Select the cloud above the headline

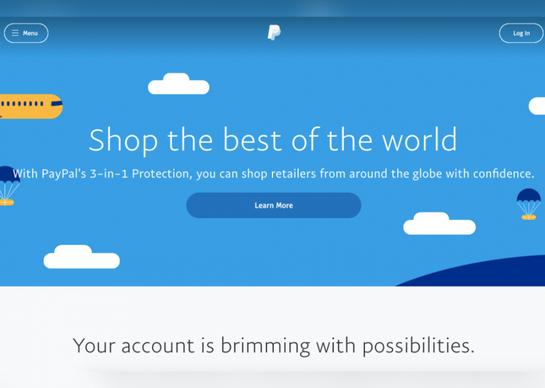pos(179,84)
